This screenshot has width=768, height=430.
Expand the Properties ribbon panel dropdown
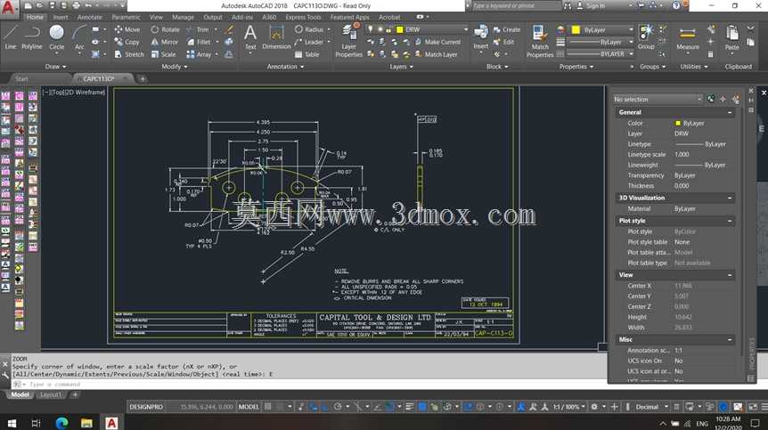click(576, 67)
